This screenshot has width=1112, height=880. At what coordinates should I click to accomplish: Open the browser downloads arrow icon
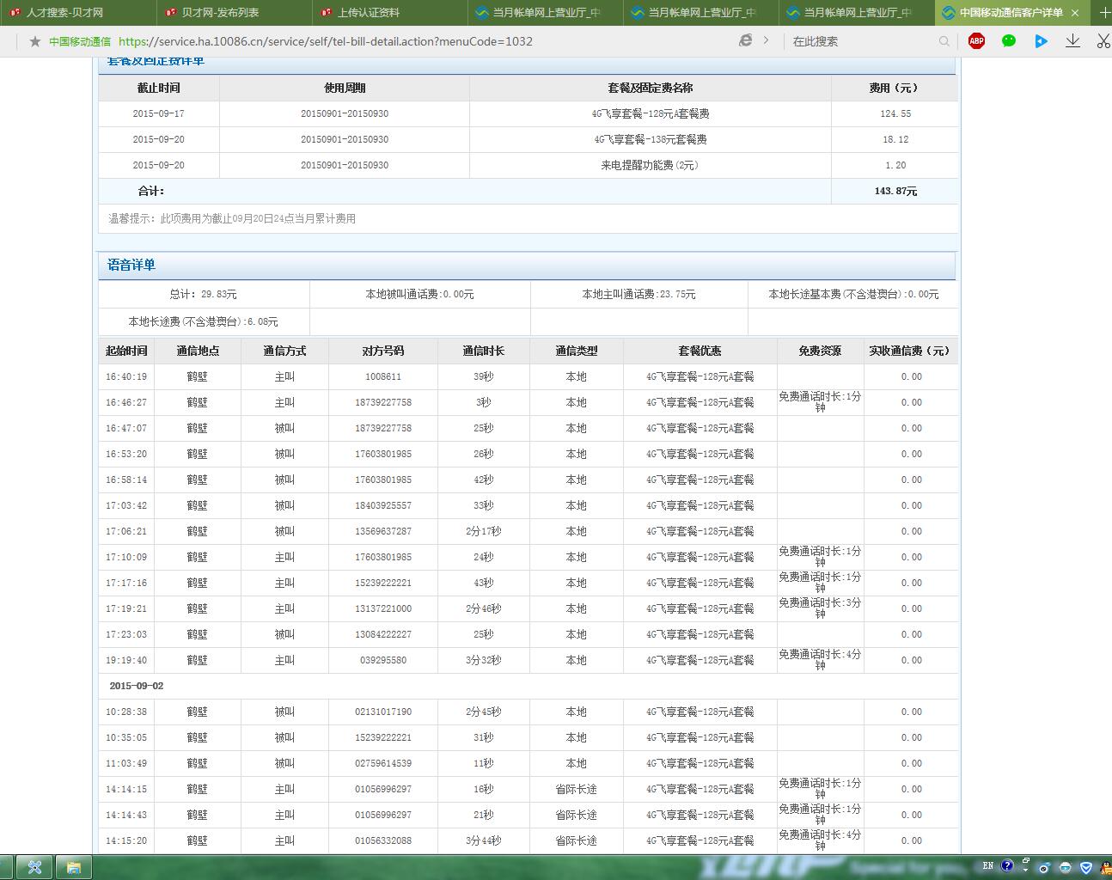click(1072, 41)
